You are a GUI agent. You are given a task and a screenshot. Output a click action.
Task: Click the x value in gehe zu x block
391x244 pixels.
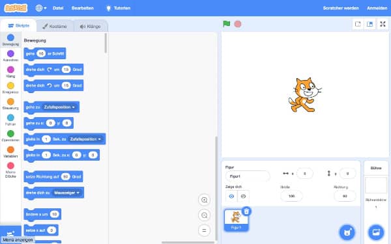tap(51, 123)
